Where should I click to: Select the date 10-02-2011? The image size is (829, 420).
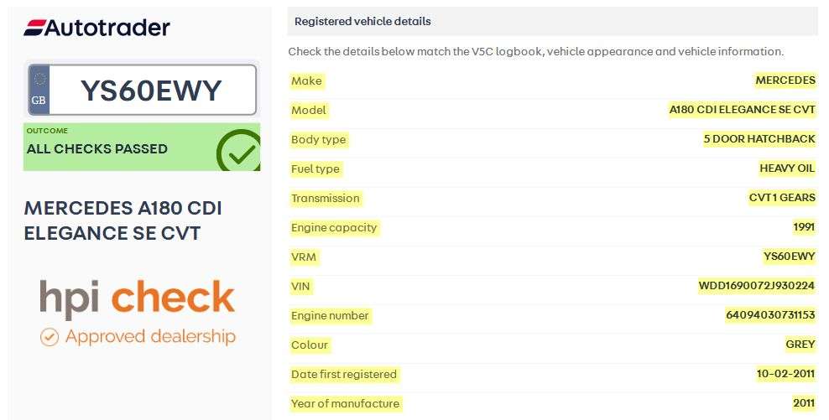(785, 374)
